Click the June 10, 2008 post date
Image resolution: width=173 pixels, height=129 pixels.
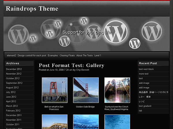pos(57,70)
